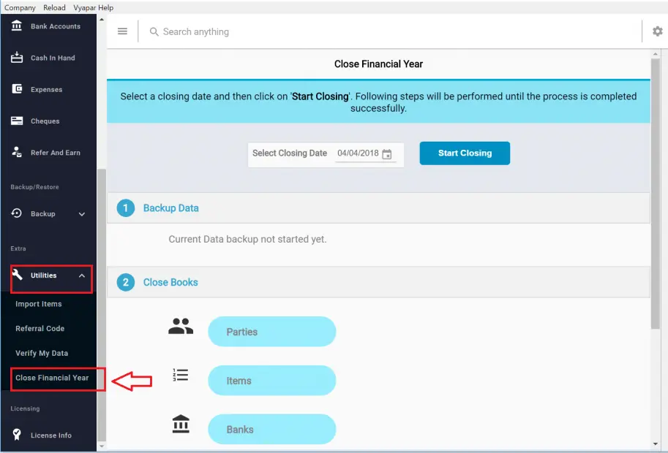Click the sidebar scrollbar thumb

click(x=102, y=304)
